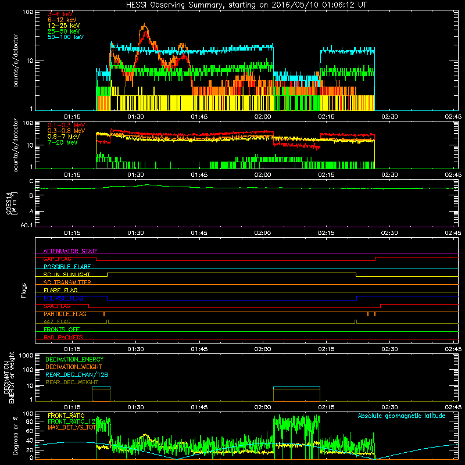465x465 pixels.
Task: Click the Degrees or % axis title
Action: (15, 435)
